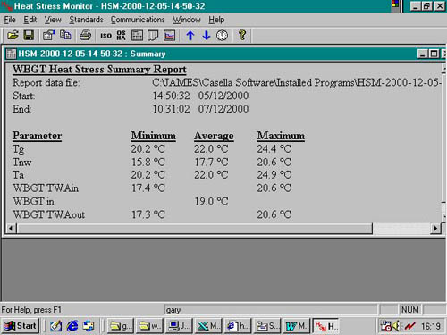Click the WBGT TWAin minimum 17.4 °C

click(148, 188)
